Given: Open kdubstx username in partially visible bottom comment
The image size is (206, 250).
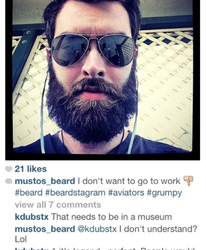Looking at the screenshot, I should (32, 249).
